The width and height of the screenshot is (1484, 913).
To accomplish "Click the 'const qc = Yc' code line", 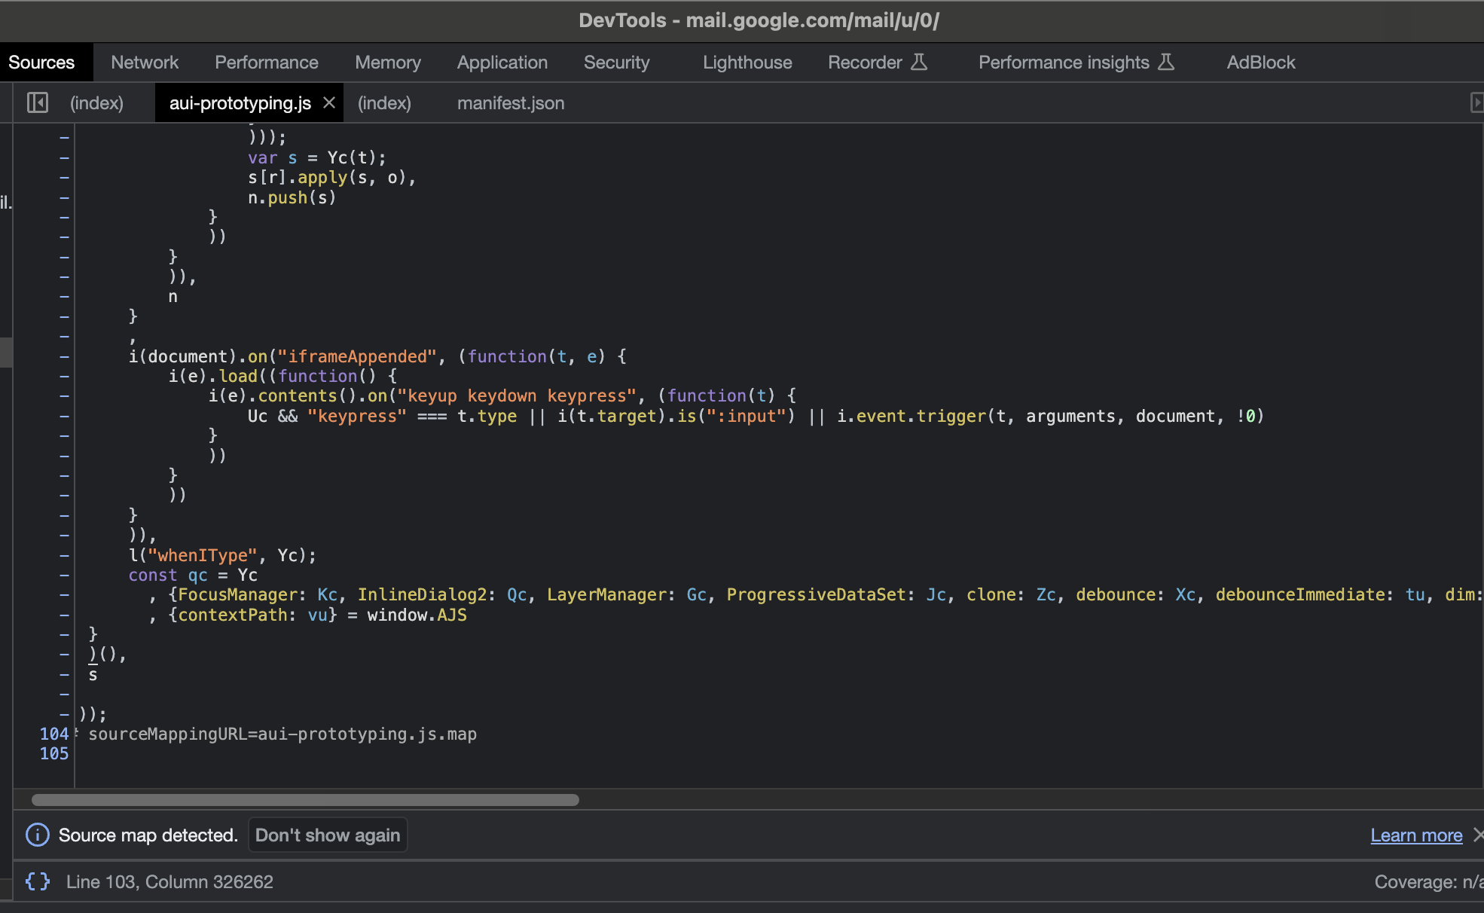I will coord(193,575).
